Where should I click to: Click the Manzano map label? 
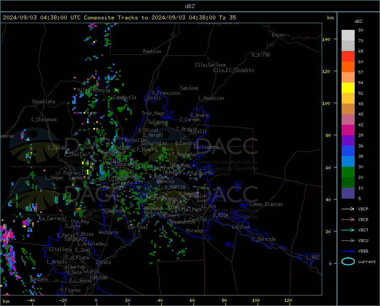click(39, 279)
